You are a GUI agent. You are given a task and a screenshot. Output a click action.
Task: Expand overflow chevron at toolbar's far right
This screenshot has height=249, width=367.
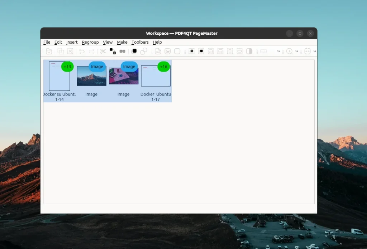(x=315, y=51)
